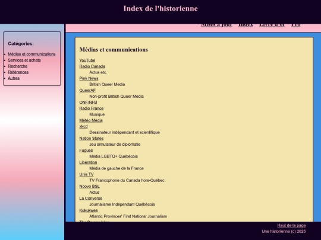This screenshot has width=321, height=240.
Task: Open the Météo Média link
Action: [x=91, y=120]
